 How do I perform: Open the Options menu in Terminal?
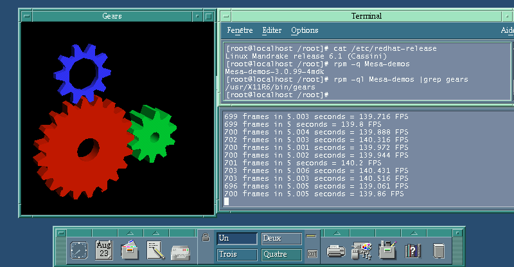click(305, 30)
